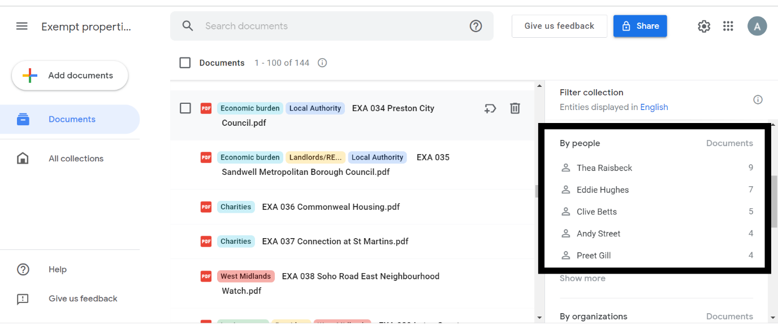This screenshot has width=778, height=325.
Task: Click the info icon next to document count
Action: [322, 63]
